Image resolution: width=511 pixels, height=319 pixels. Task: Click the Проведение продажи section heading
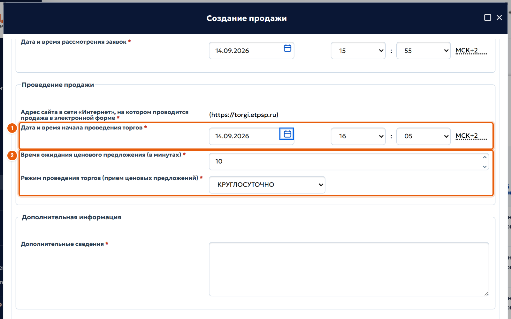coord(58,85)
